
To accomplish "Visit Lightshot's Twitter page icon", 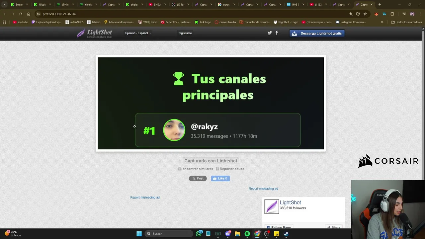I will tap(270, 33).
